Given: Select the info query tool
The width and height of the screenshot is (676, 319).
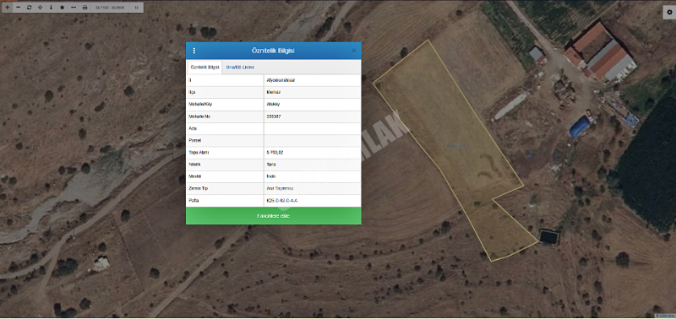Looking at the screenshot, I should tap(52, 8).
